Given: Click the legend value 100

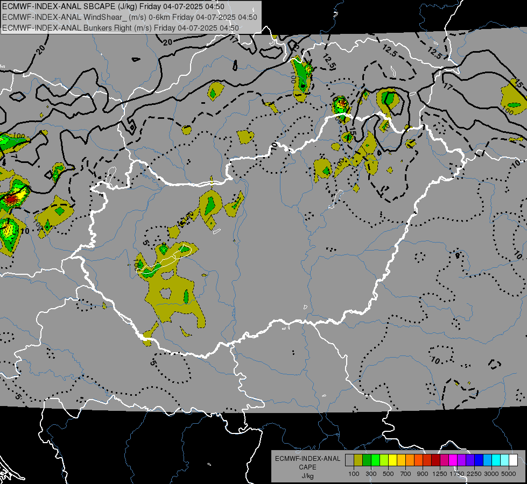Looking at the screenshot, I should [x=354, y=474].
